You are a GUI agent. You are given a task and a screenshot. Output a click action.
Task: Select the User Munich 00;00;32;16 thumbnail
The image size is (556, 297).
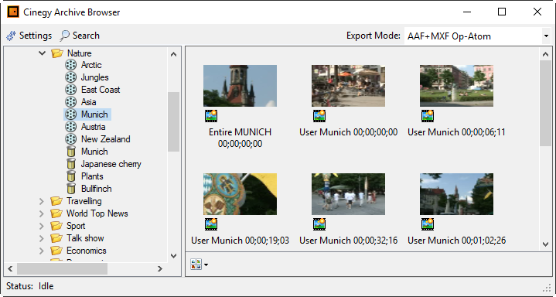point(348,193)
